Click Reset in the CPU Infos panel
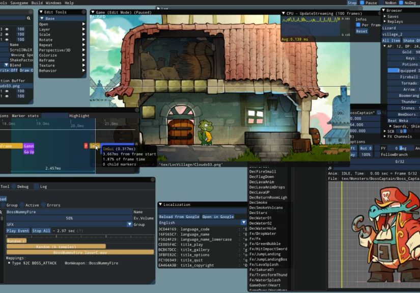Screen dimensions: 420x293 pos(361,31)
